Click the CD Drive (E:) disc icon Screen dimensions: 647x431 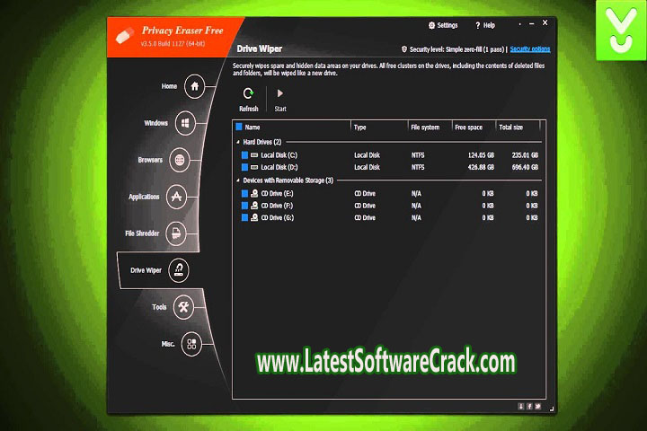click(254, 193)
